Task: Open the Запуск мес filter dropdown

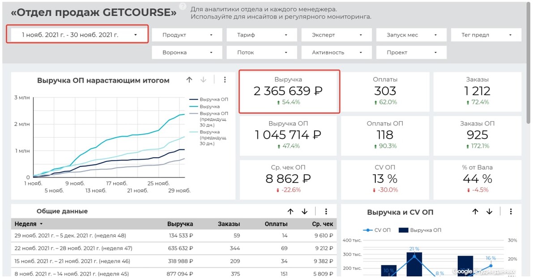Action: click(x=411, y=35)
